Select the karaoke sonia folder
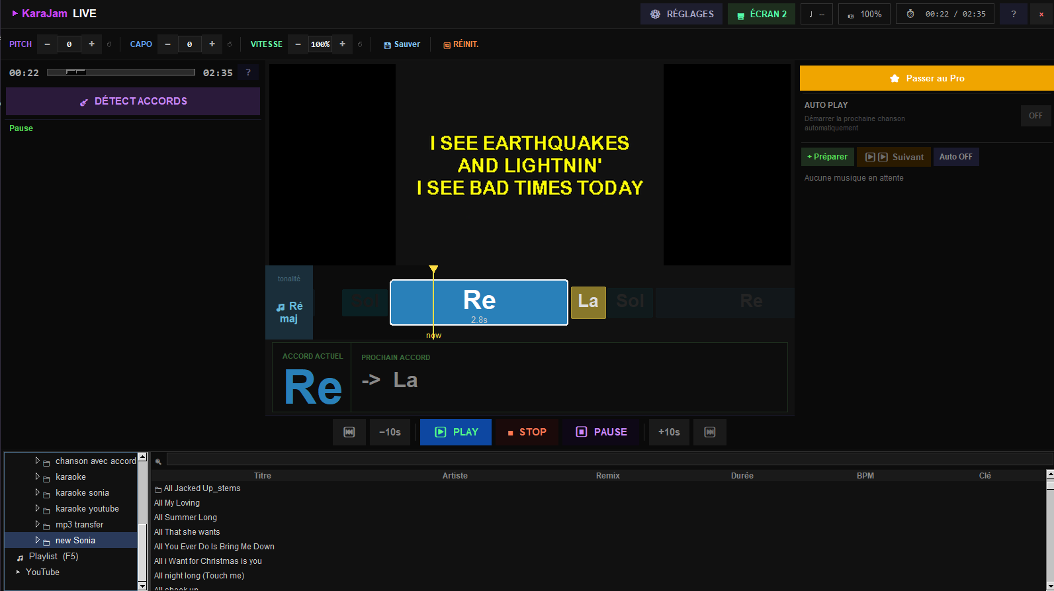The width and height of the screenshot is (1054, 591). pos(82,493)
